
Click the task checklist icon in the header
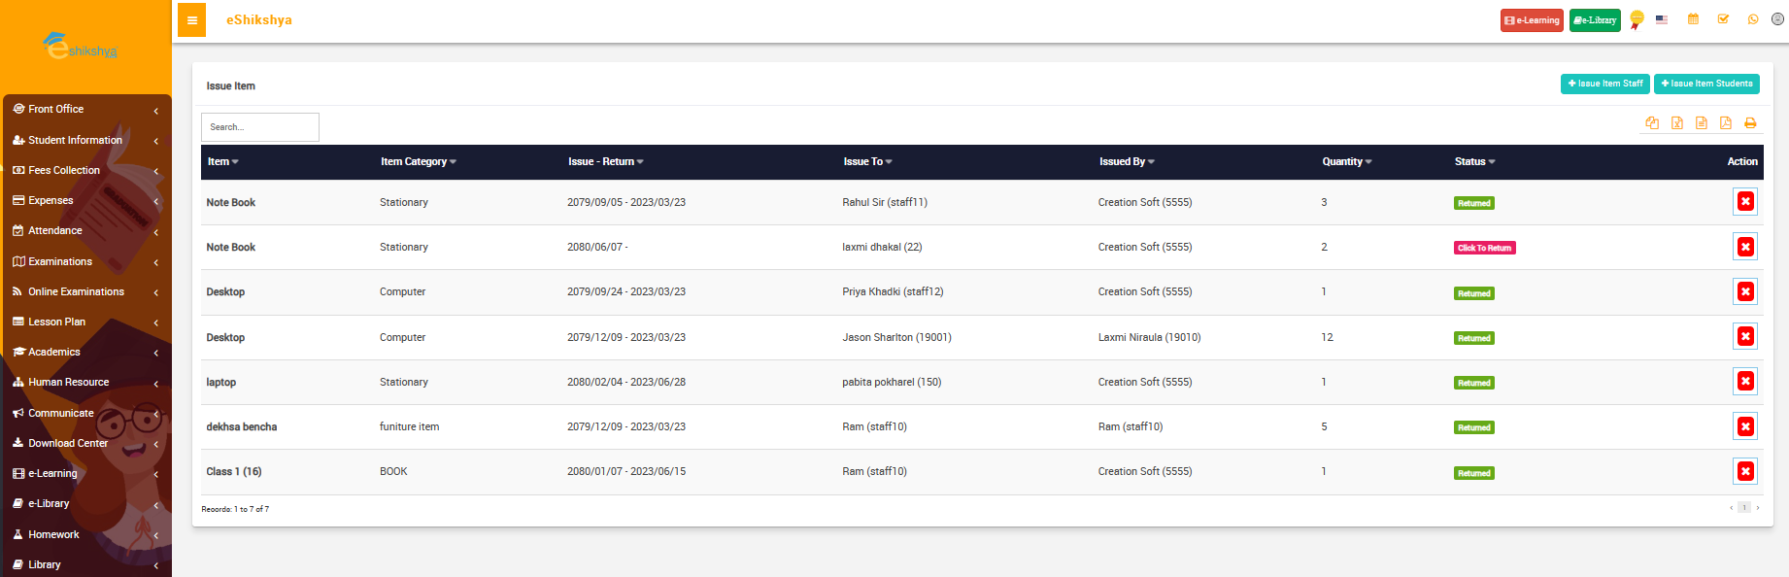pos(1723,19)
